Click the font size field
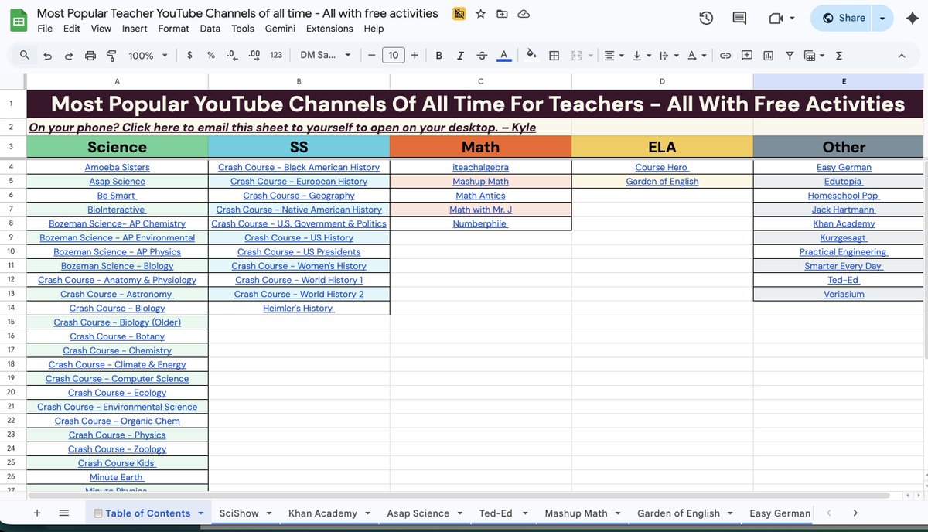Viewport: 928px width, 532px height. click(394, 56)
